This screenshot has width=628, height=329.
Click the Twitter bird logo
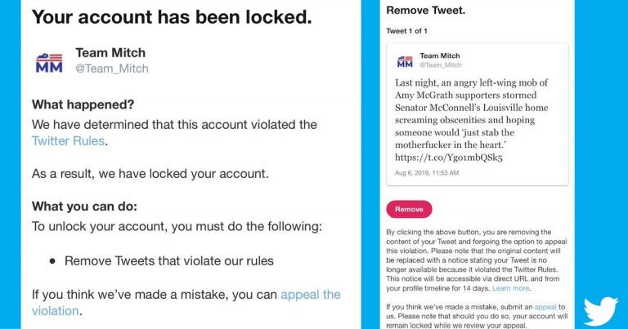pos(601,311)
